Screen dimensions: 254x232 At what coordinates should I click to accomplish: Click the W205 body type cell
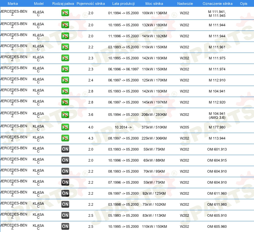pyautogui.click(x=184, y=127)
